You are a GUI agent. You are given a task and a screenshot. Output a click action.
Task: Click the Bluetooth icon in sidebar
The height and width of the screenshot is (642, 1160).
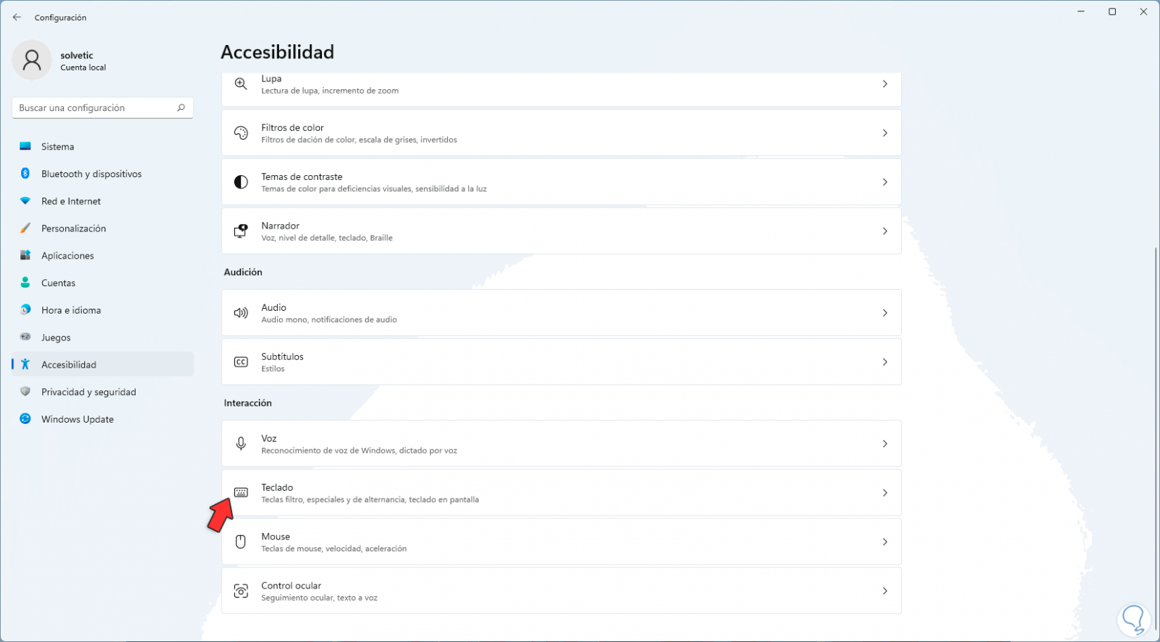[x=25, y=174]
